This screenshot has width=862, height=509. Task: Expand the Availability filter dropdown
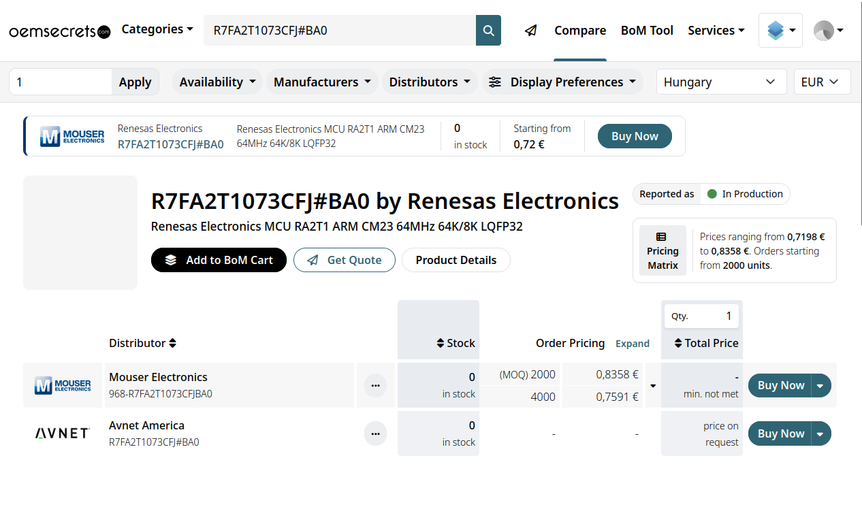pyautogui.click(x=217, y=82)
